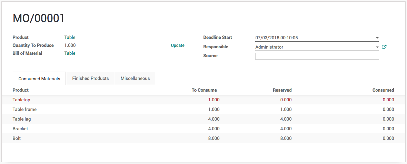
Task: Click into the Source input field
Action: [317, 56]
